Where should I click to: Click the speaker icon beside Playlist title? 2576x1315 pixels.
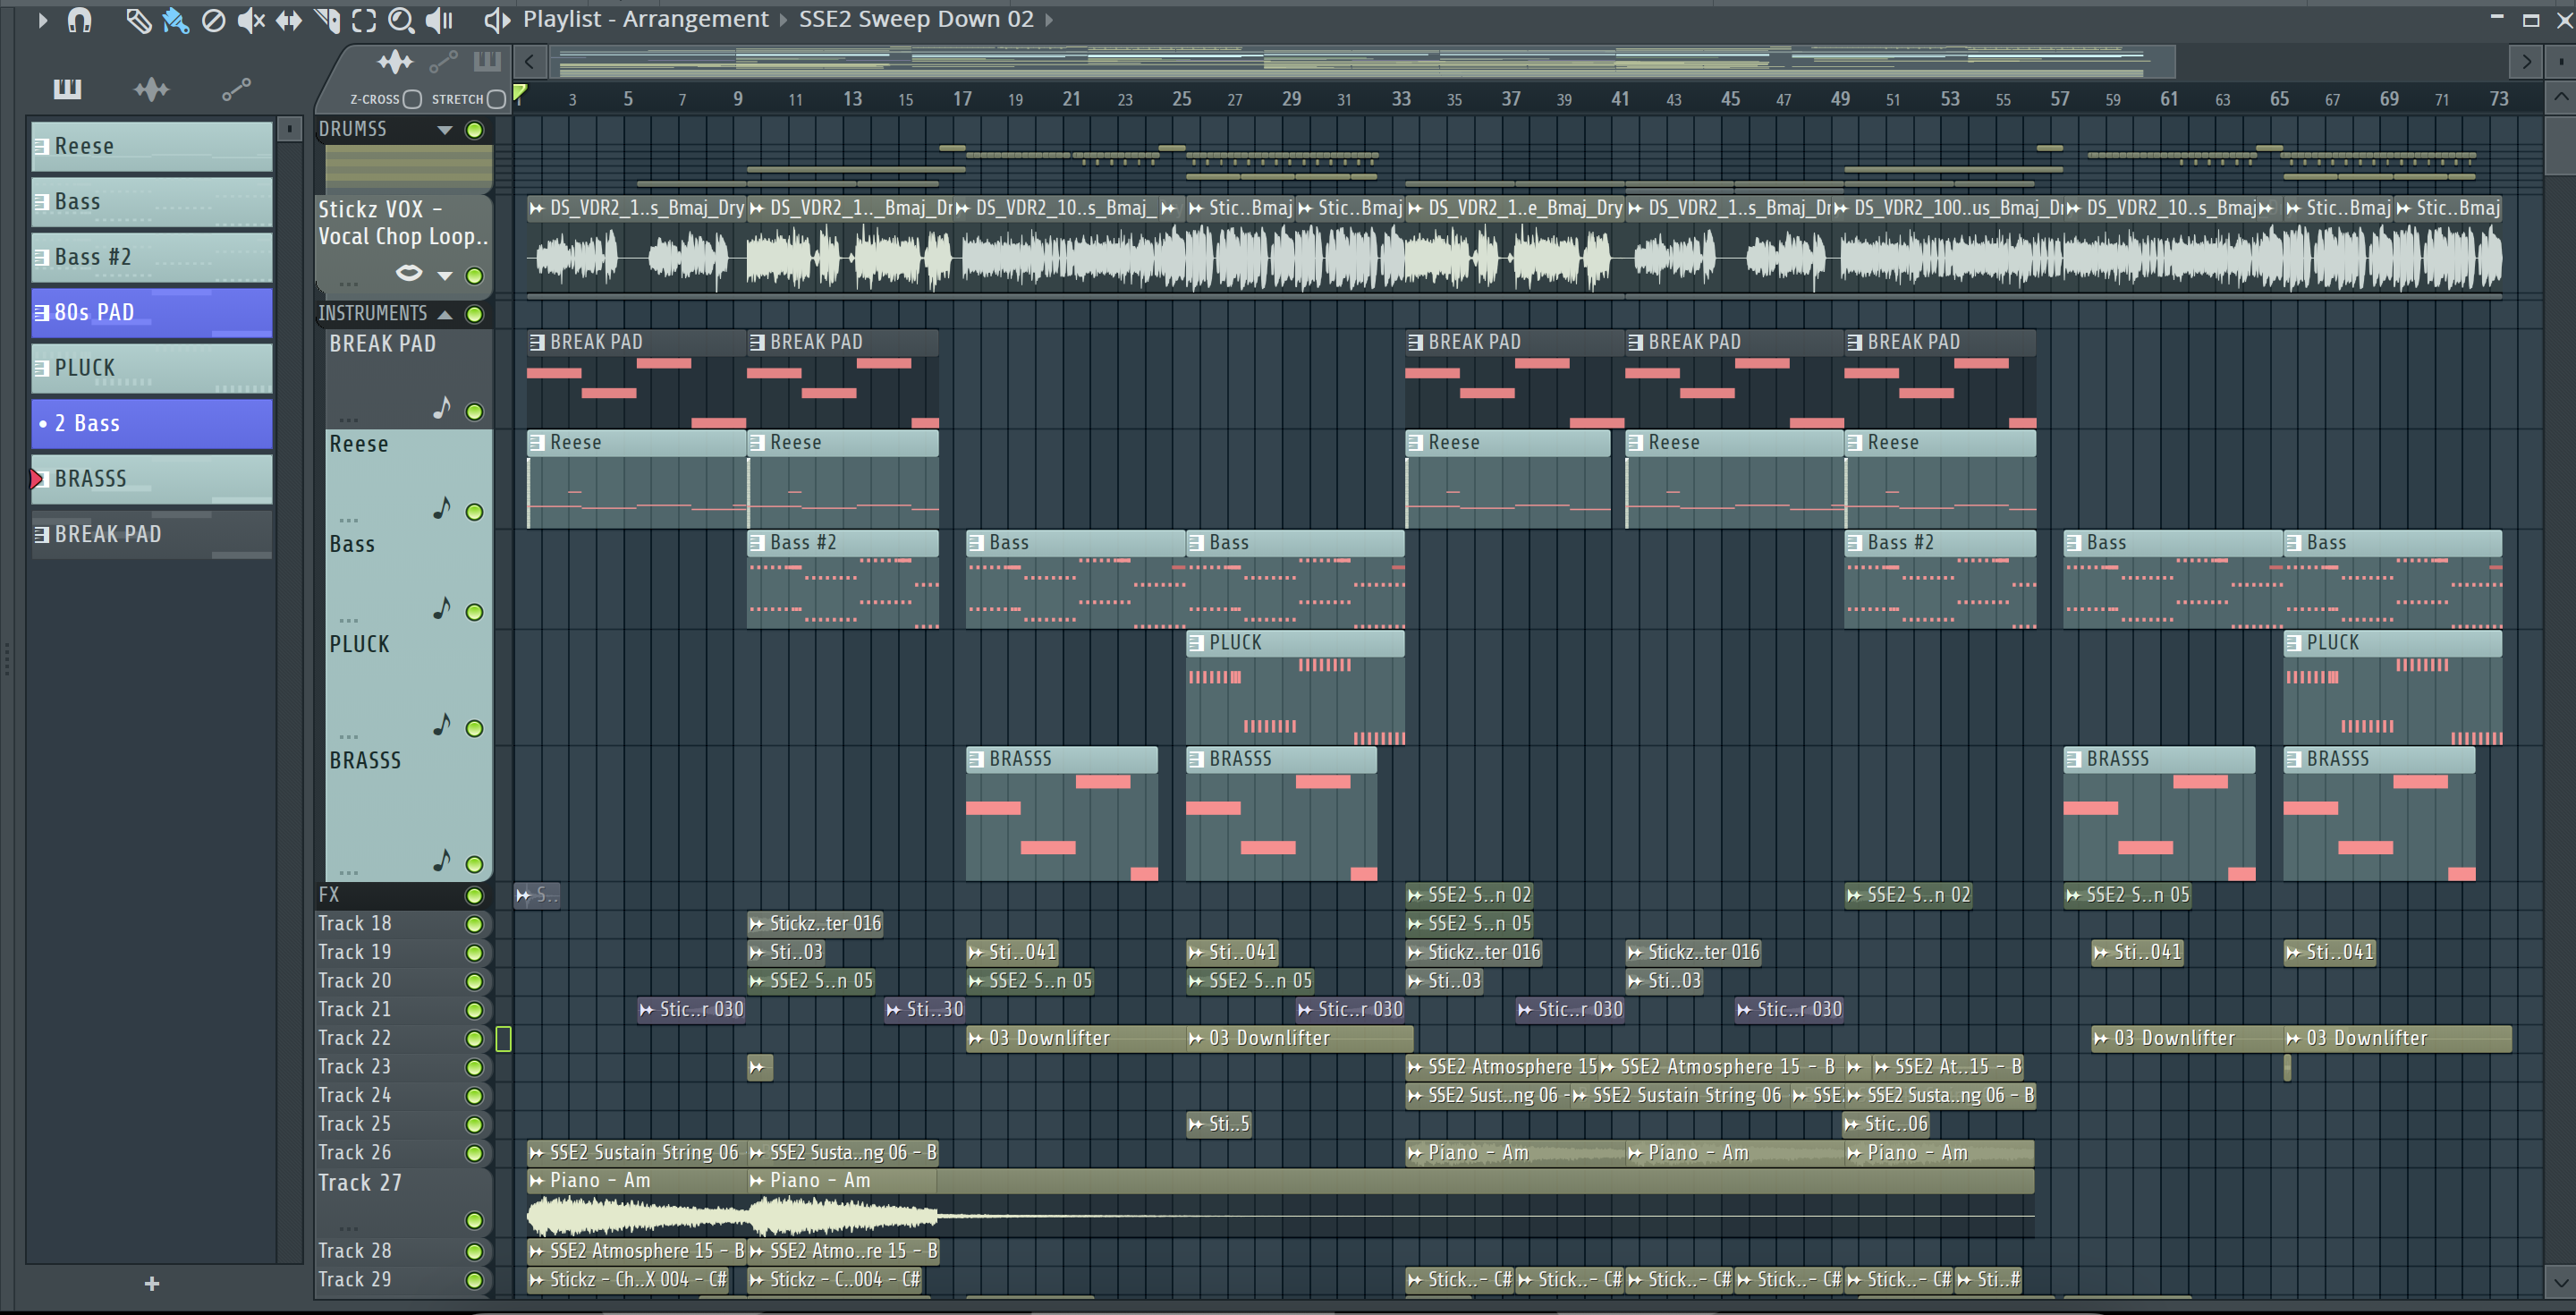pyautogui.click(x=497, y=20)
